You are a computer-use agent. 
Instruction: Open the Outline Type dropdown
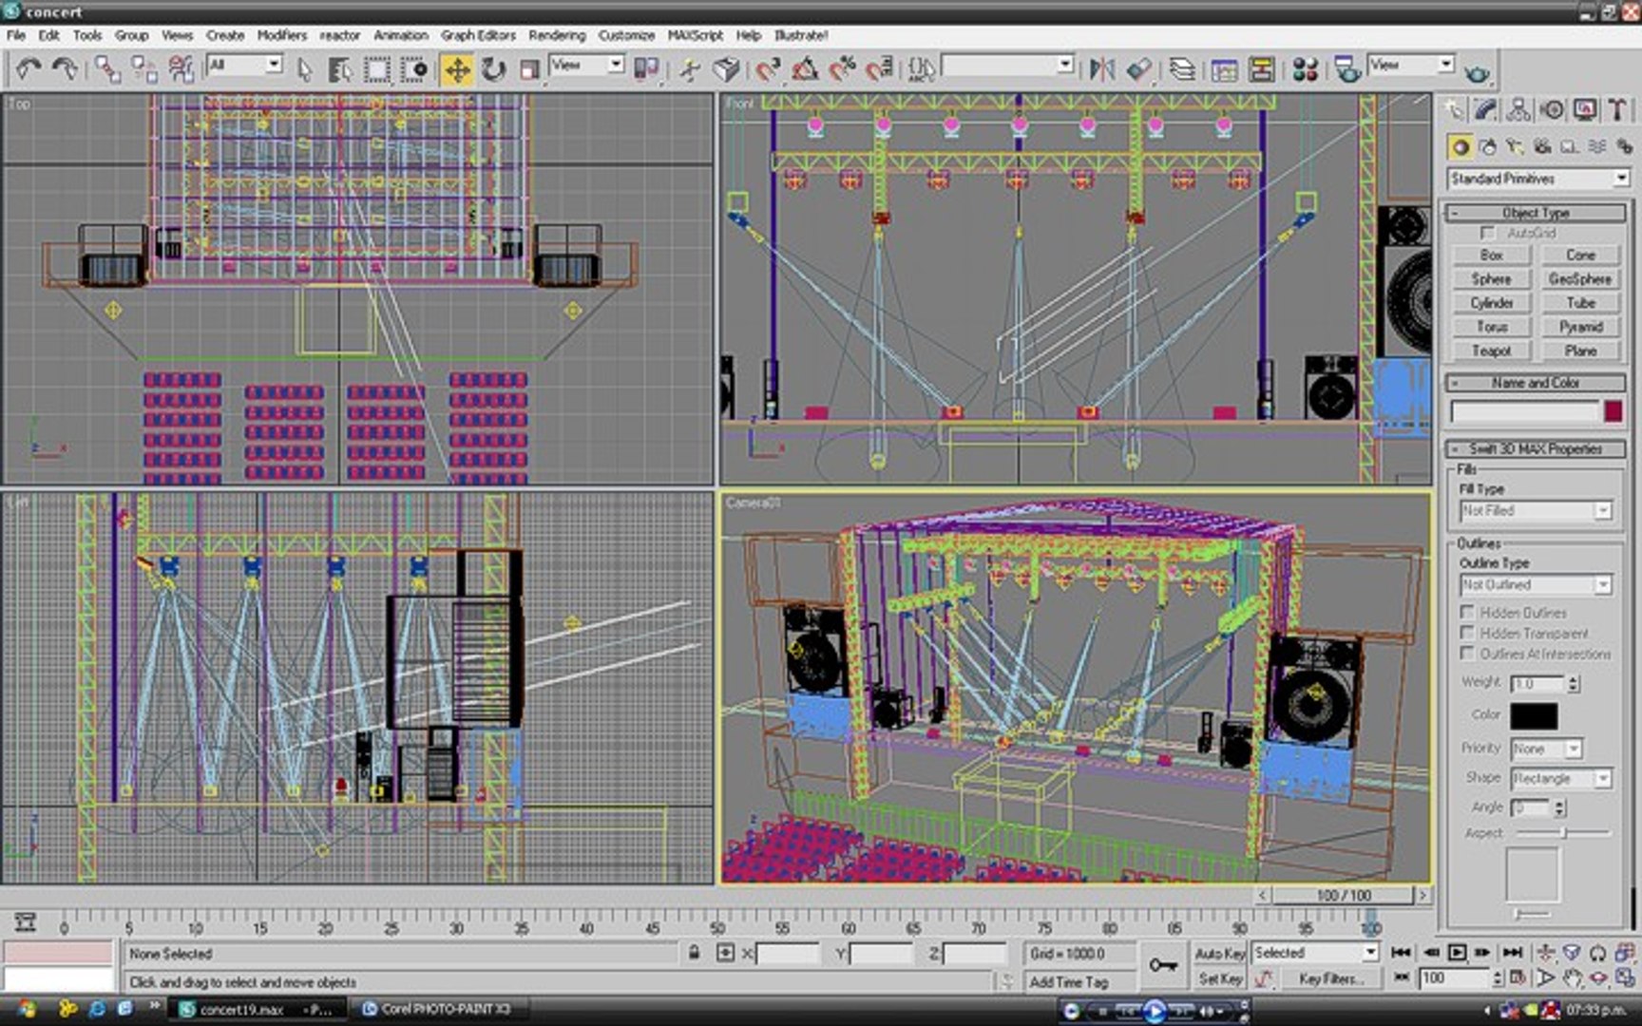(1536, 584)
